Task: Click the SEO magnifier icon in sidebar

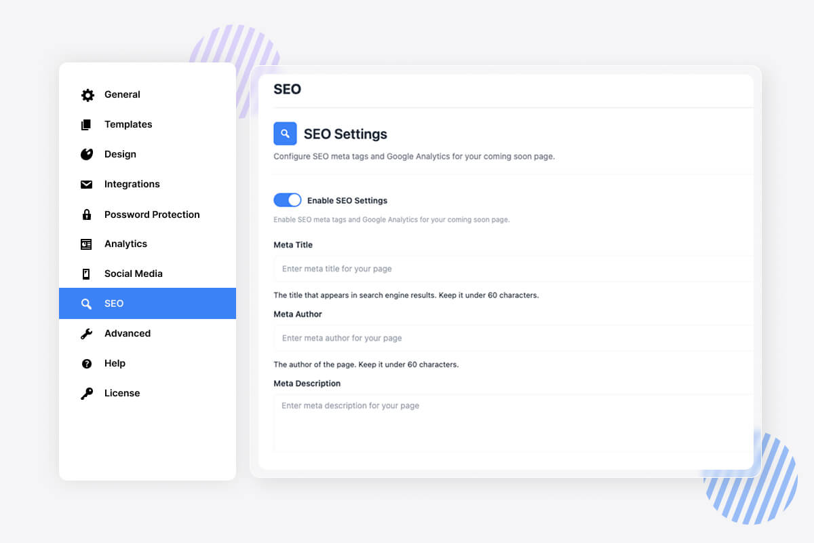Action: coord(86,304)
